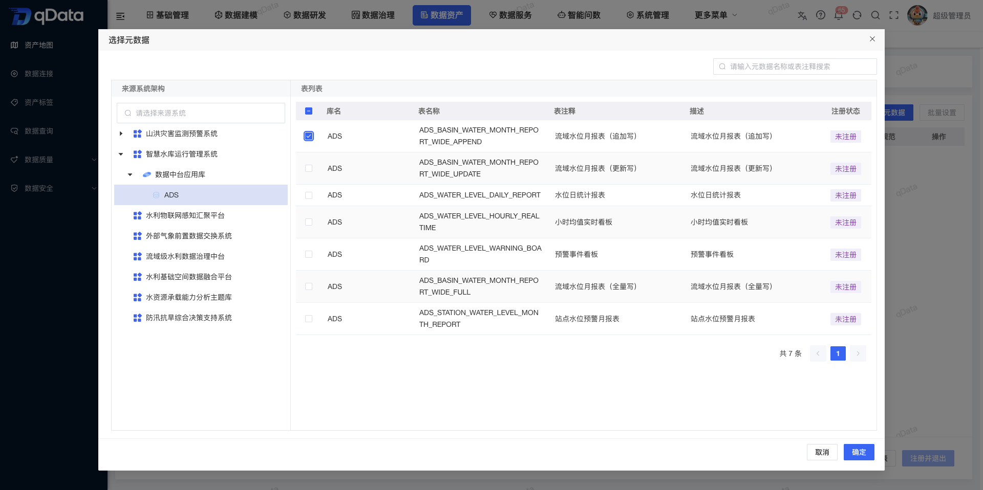Click the 共 7 条 total count text
The image size is (983, 490).
pos(790,353)
